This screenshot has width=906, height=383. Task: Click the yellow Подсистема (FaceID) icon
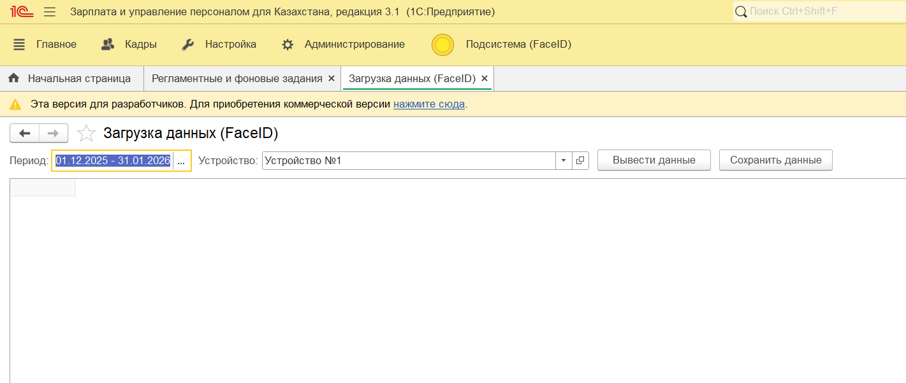pyautogui.click(x=442, y=45)
